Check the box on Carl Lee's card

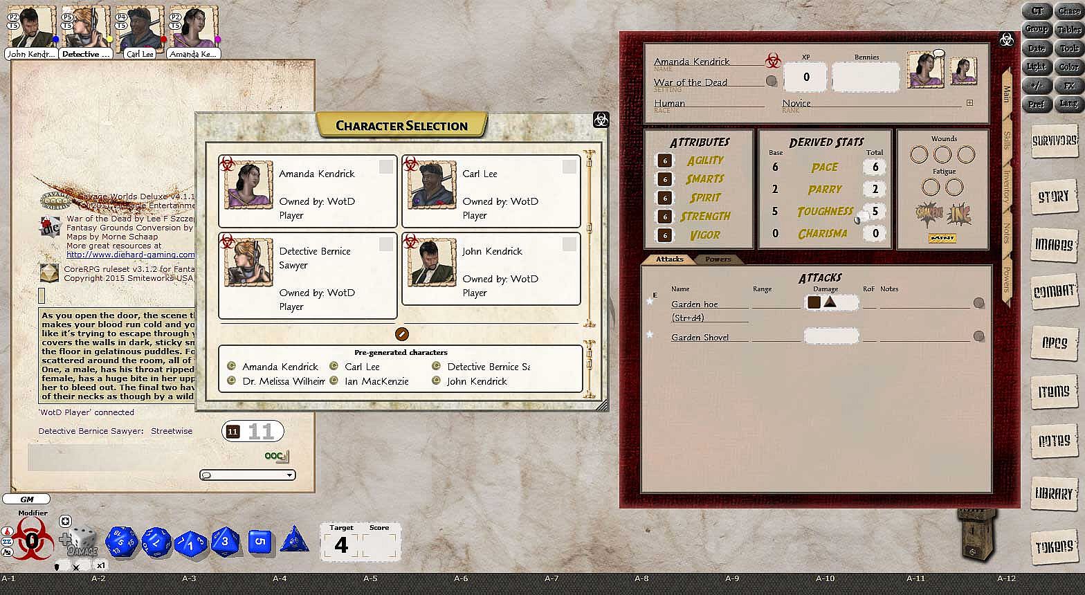point(569,166)
